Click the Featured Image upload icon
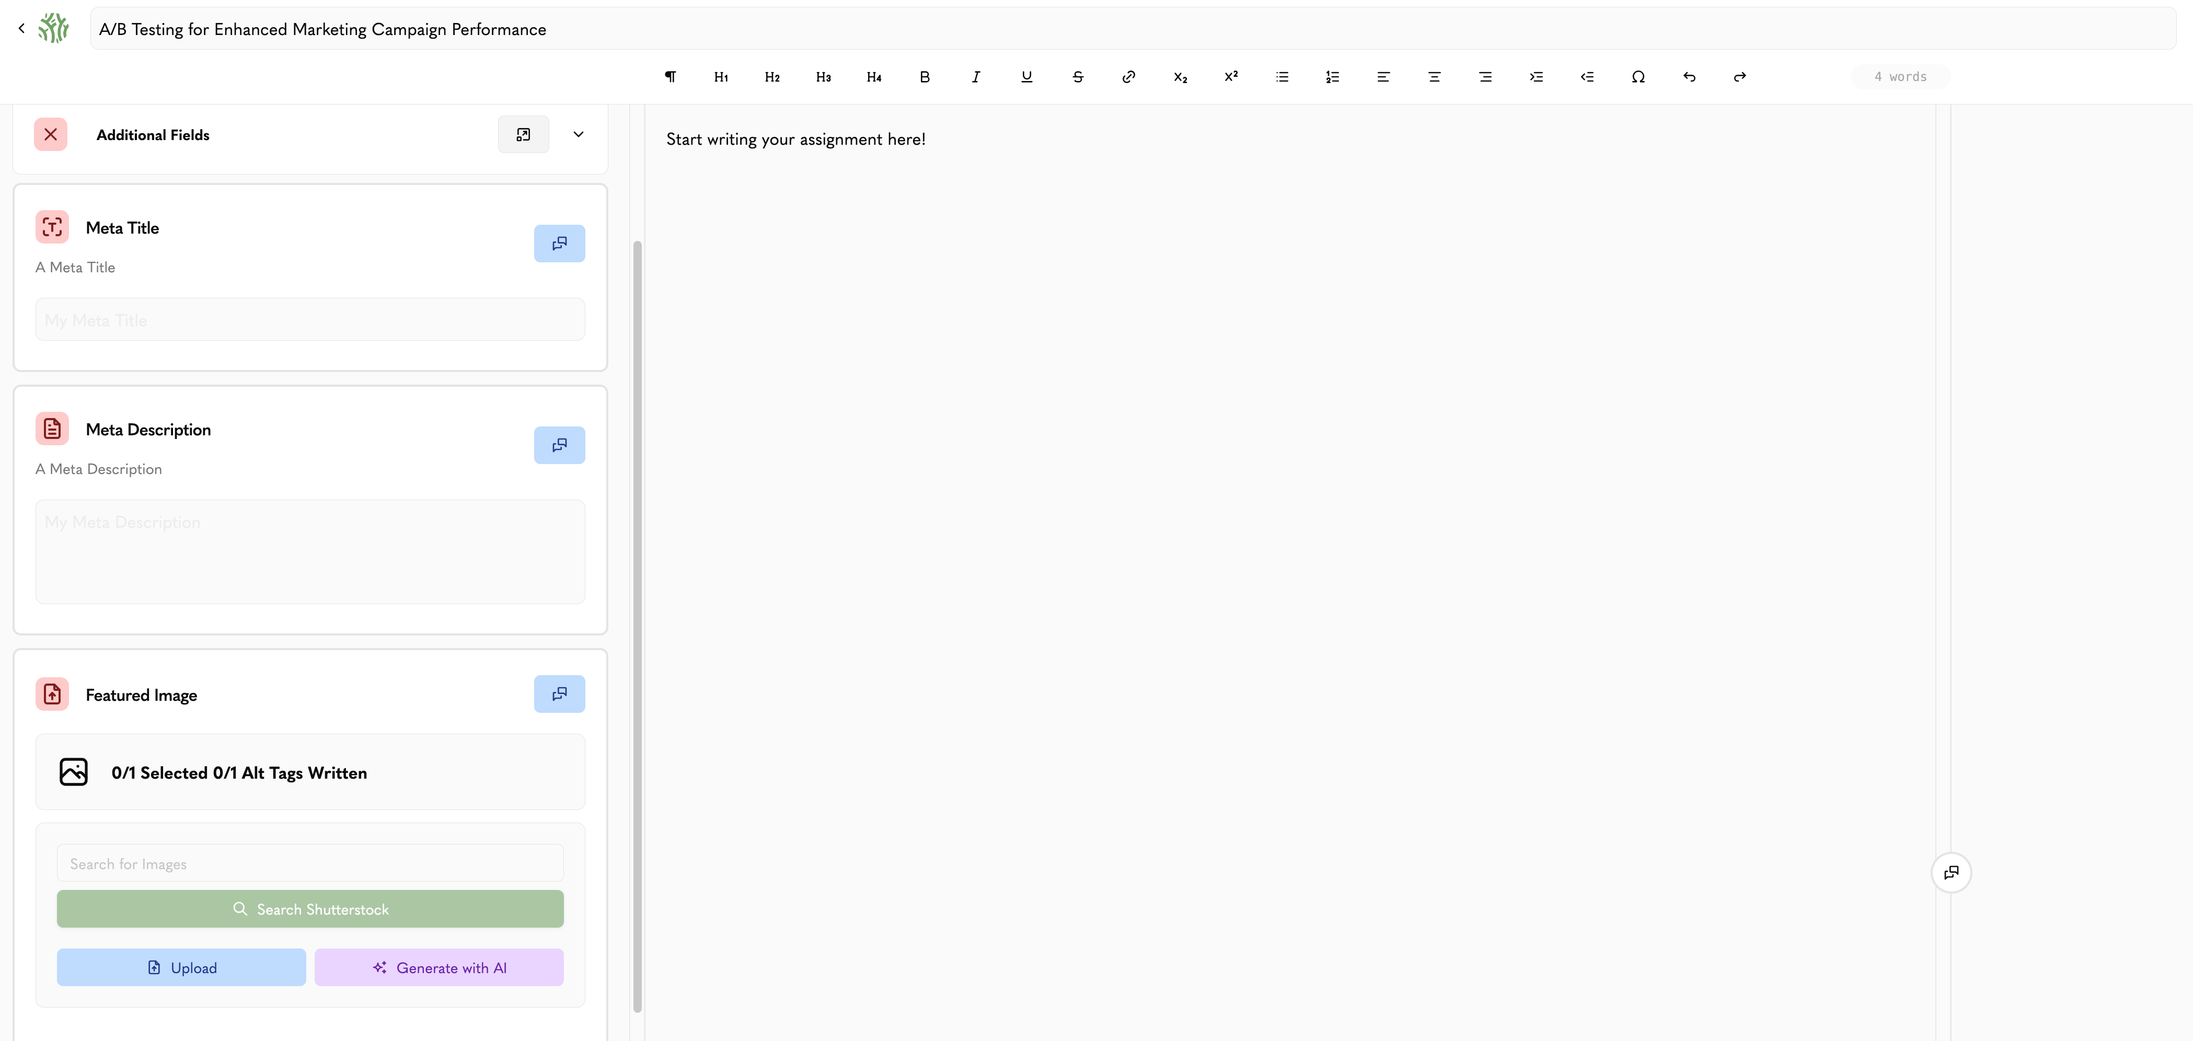The width and height of the screenshot is (2193, 1041). 52,693
